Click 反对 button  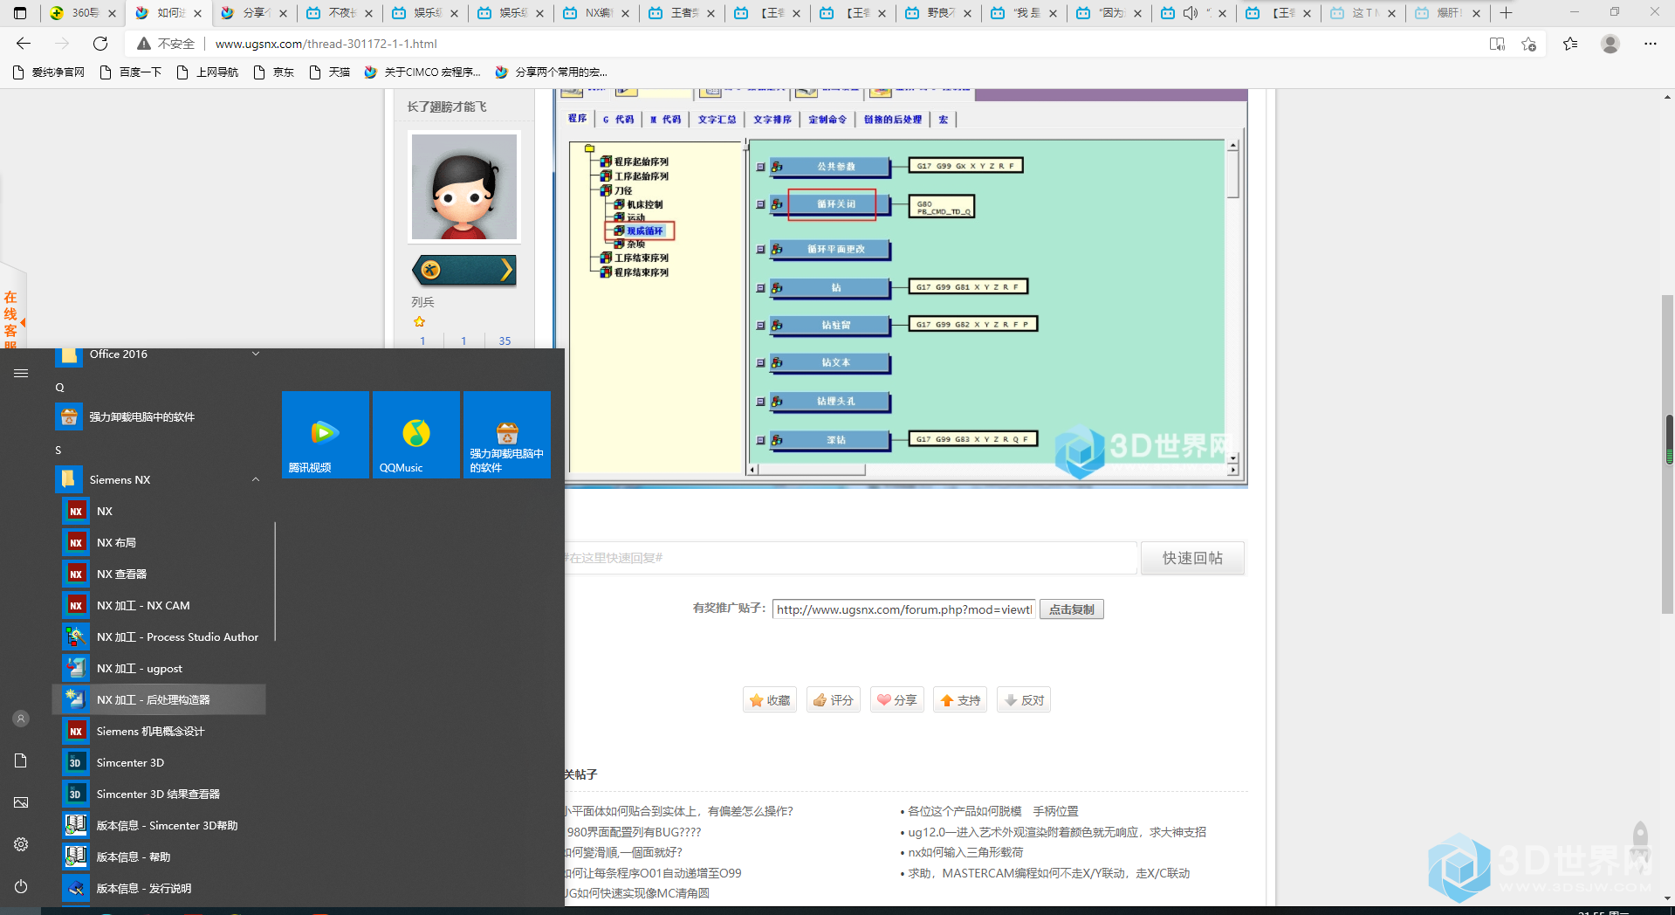[1024, 700]
